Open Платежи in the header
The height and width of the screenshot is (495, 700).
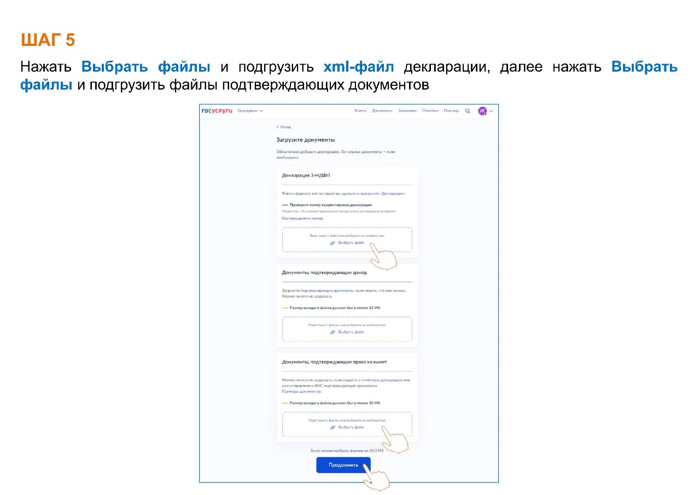(x=430, y=111)
